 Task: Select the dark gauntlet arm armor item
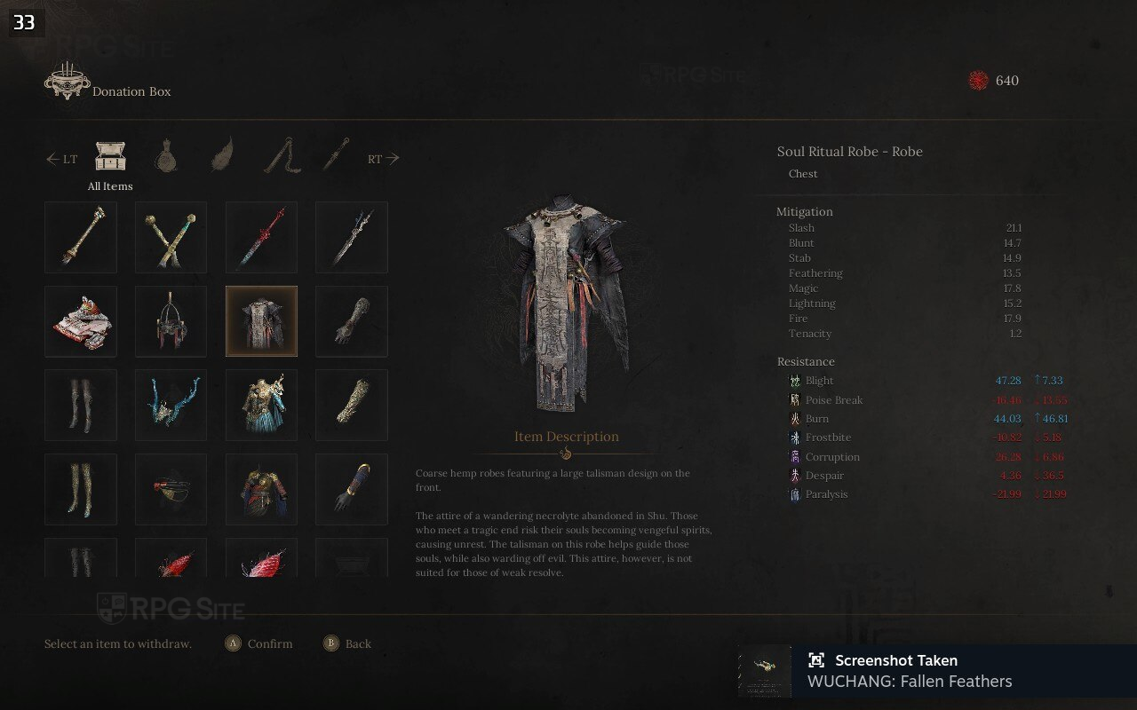coord(352,321)
